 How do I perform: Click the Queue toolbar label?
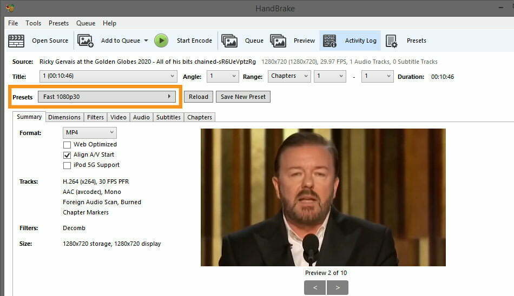(x=254, y=41)
